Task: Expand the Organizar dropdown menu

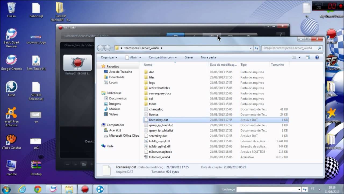Action: coord(109,57)
